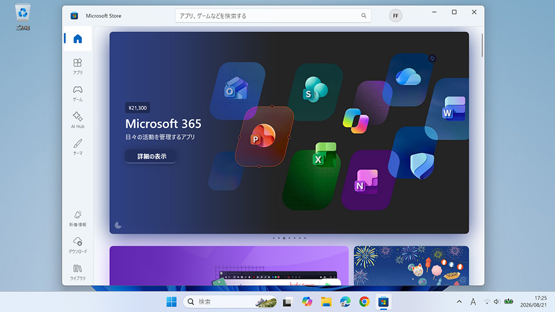Click the Microsoft 365 banner title
555x312 pixels.
[163, 123]
